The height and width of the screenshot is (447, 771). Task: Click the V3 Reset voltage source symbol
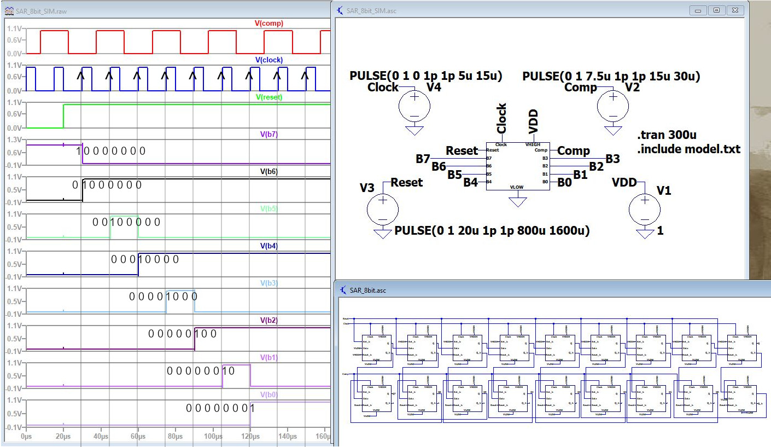382,208
